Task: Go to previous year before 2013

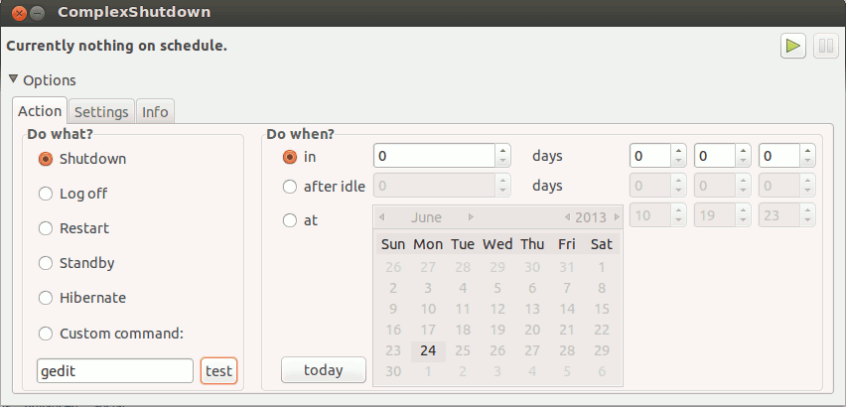Action: [567, 216]
